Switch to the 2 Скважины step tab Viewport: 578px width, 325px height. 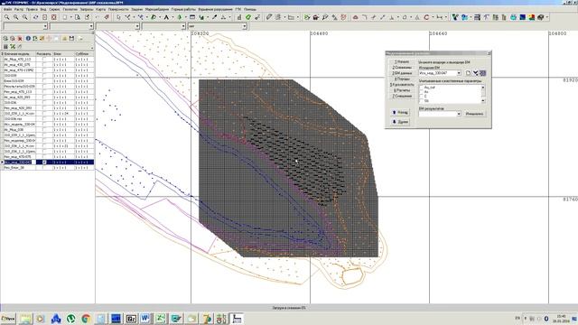click(x=402, y=68)
